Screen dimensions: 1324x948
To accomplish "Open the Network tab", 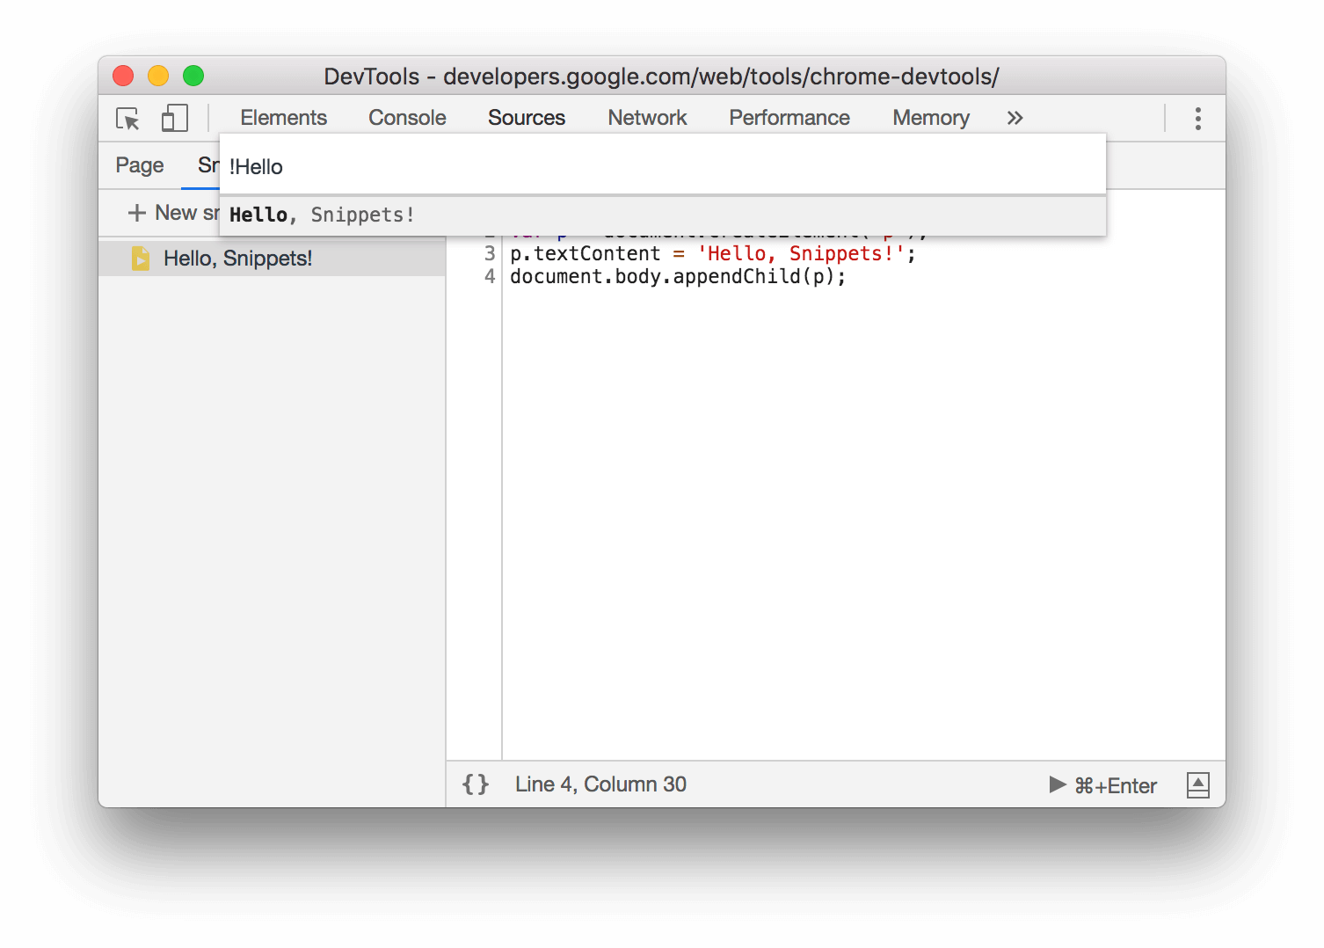I will point(647,118).
